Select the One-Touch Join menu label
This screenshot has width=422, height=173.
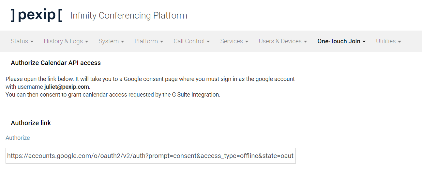(x=339, y=41)
